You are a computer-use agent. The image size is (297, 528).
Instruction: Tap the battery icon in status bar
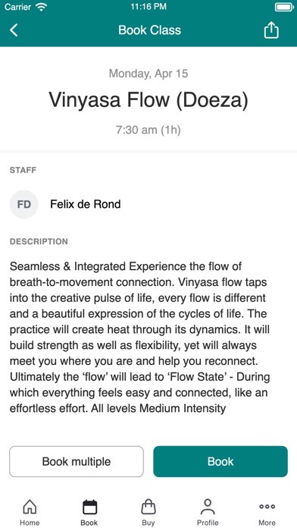(x=284, y=7)
